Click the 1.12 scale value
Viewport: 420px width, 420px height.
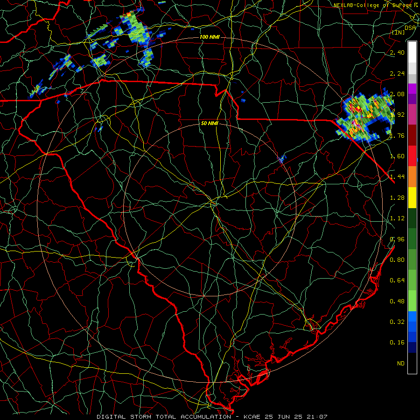(397, 218)
